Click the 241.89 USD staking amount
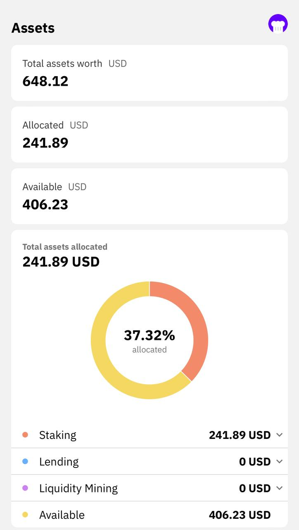299x530 pixels. click(240, 435)
